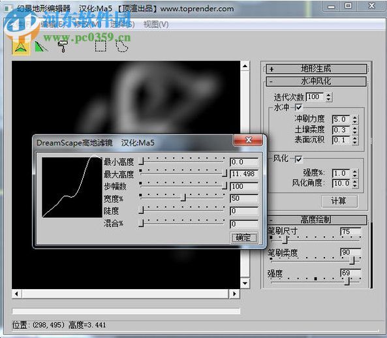This screenshot has width=387, height=338.
Task: Select the freeform lasso selection tool icon
Action: pyautogui.click(x=122, y=46)
